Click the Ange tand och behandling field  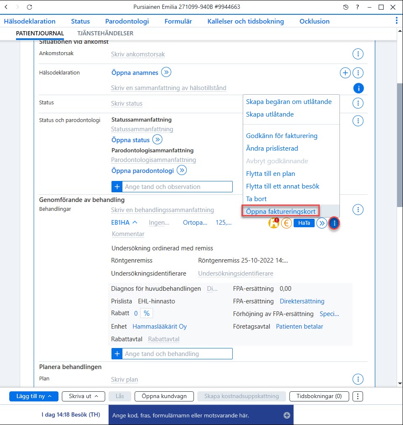[172, 354]
